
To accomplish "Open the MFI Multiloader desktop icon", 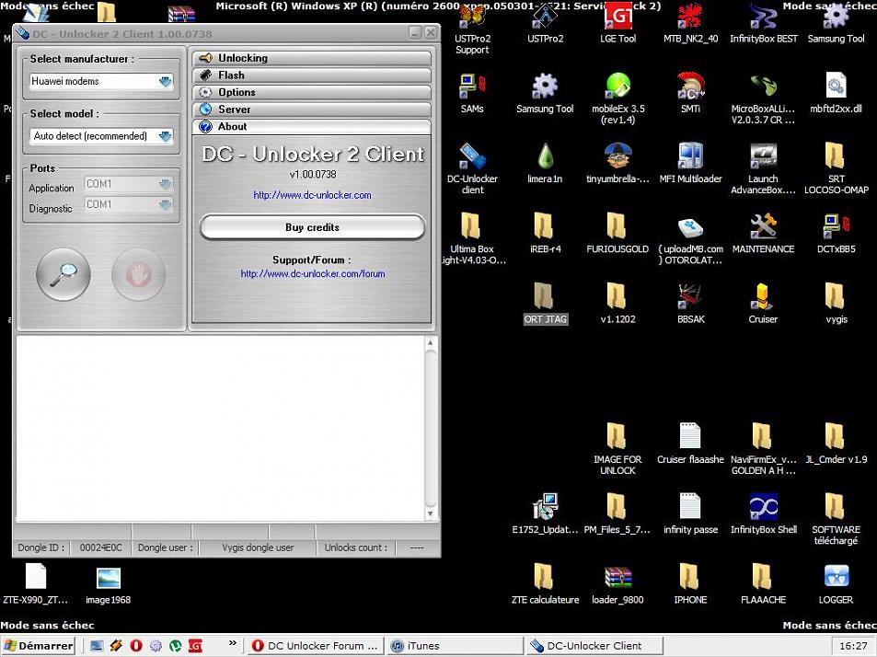I will (x=690, y=156).
